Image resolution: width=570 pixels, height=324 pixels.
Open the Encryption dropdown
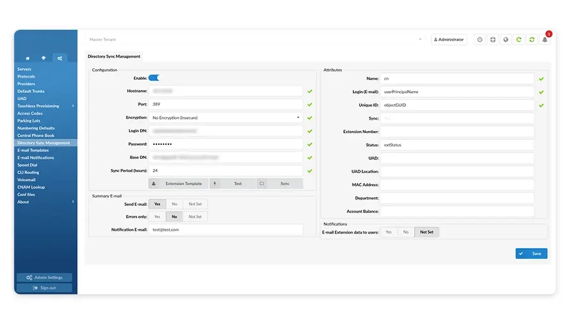[x=226, y=118]
